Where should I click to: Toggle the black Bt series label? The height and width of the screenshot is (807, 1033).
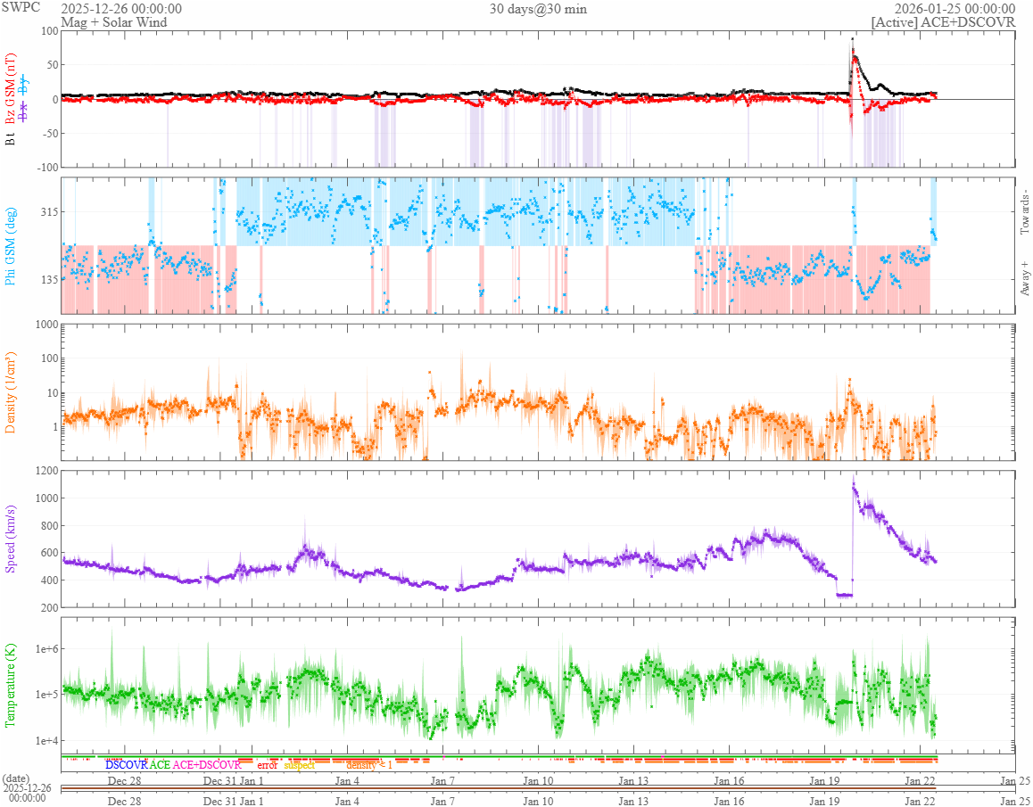coord(10,138)
